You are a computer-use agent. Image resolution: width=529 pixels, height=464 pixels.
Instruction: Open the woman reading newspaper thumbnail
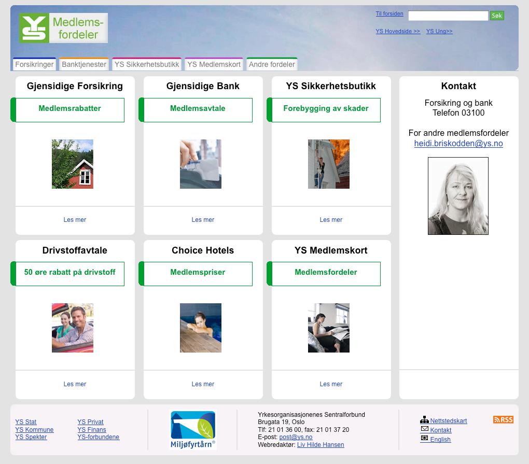point(329,328)
